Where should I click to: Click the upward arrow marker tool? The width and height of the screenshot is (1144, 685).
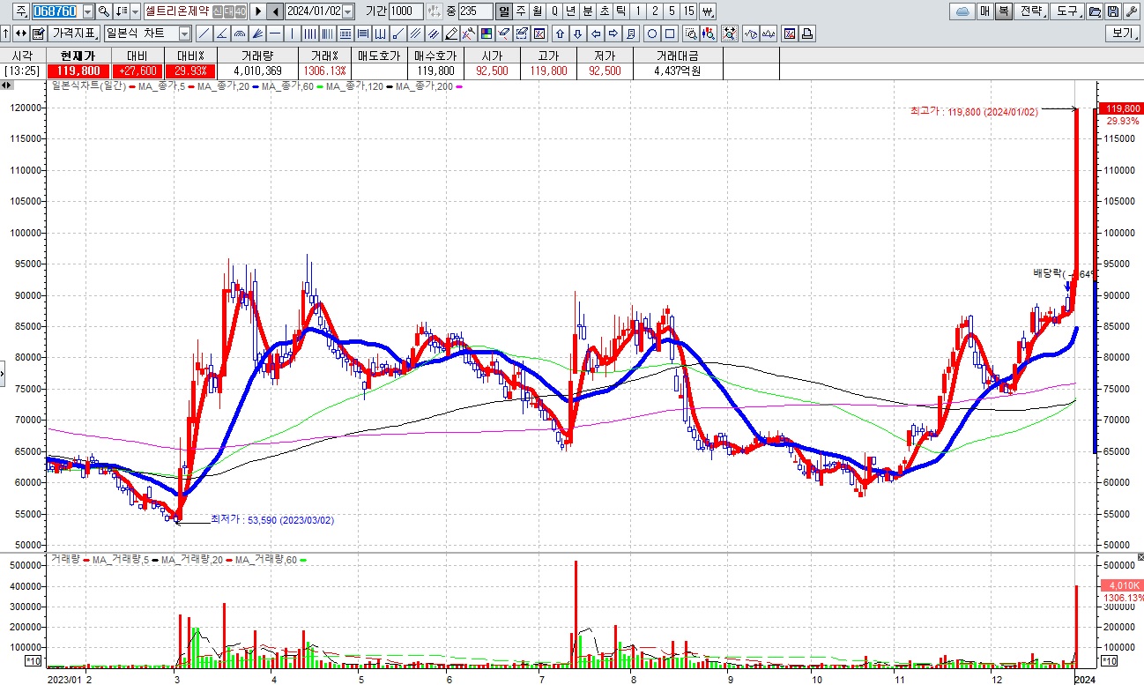coord(559,34)
